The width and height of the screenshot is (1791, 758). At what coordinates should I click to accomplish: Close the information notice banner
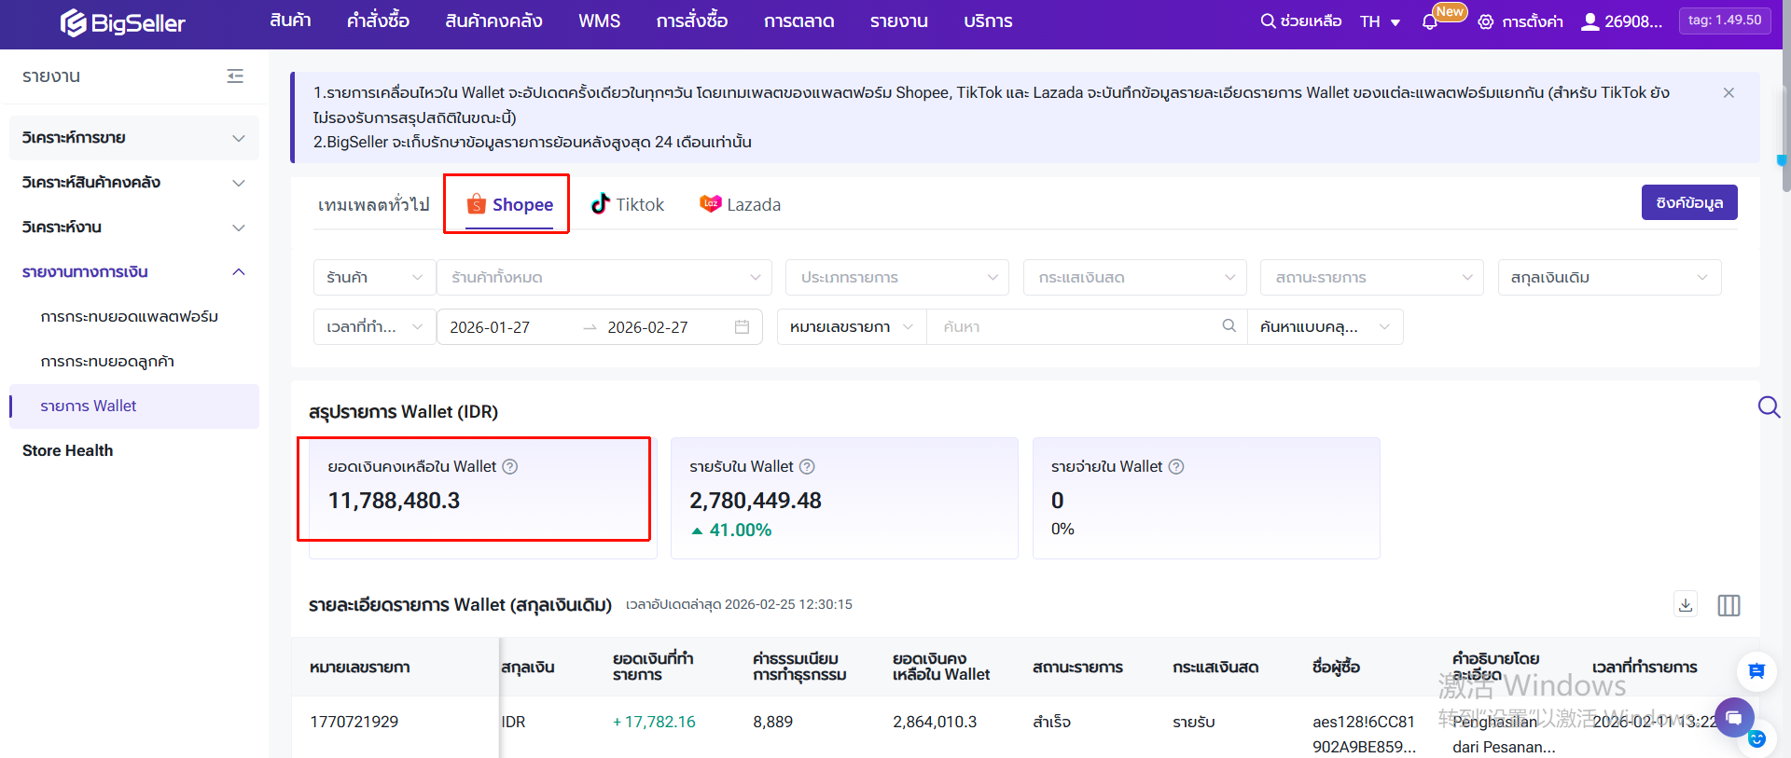tap(1729, 93)
